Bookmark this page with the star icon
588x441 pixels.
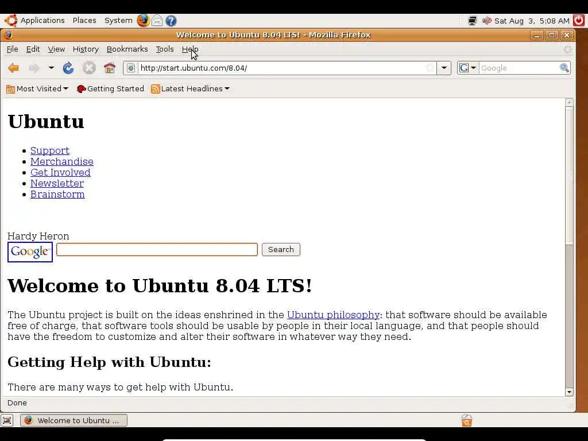430,68
